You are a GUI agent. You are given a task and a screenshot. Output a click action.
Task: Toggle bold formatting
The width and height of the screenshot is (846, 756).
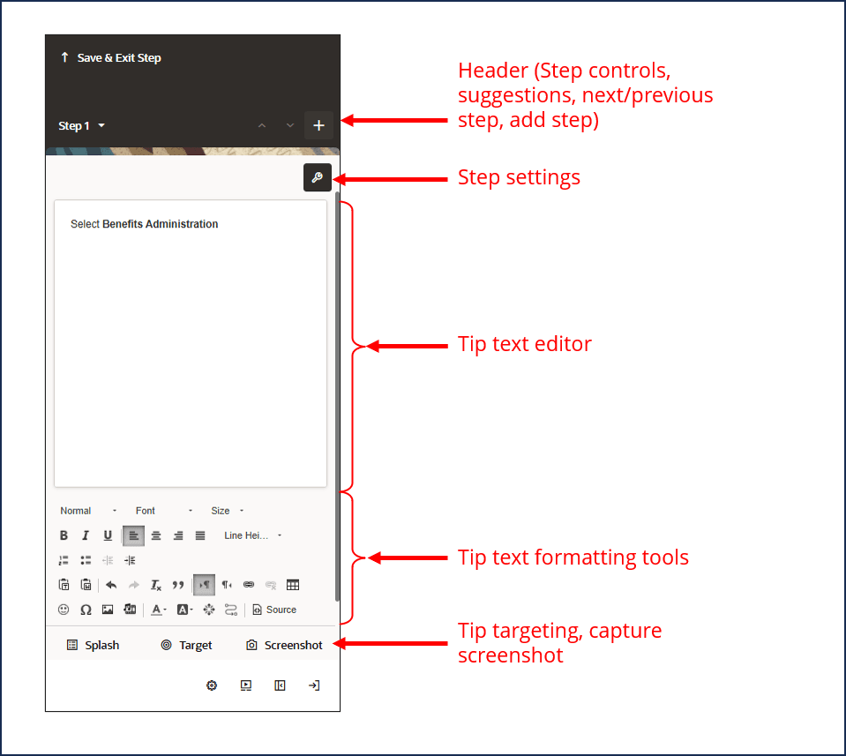click(x=63, y=535)
